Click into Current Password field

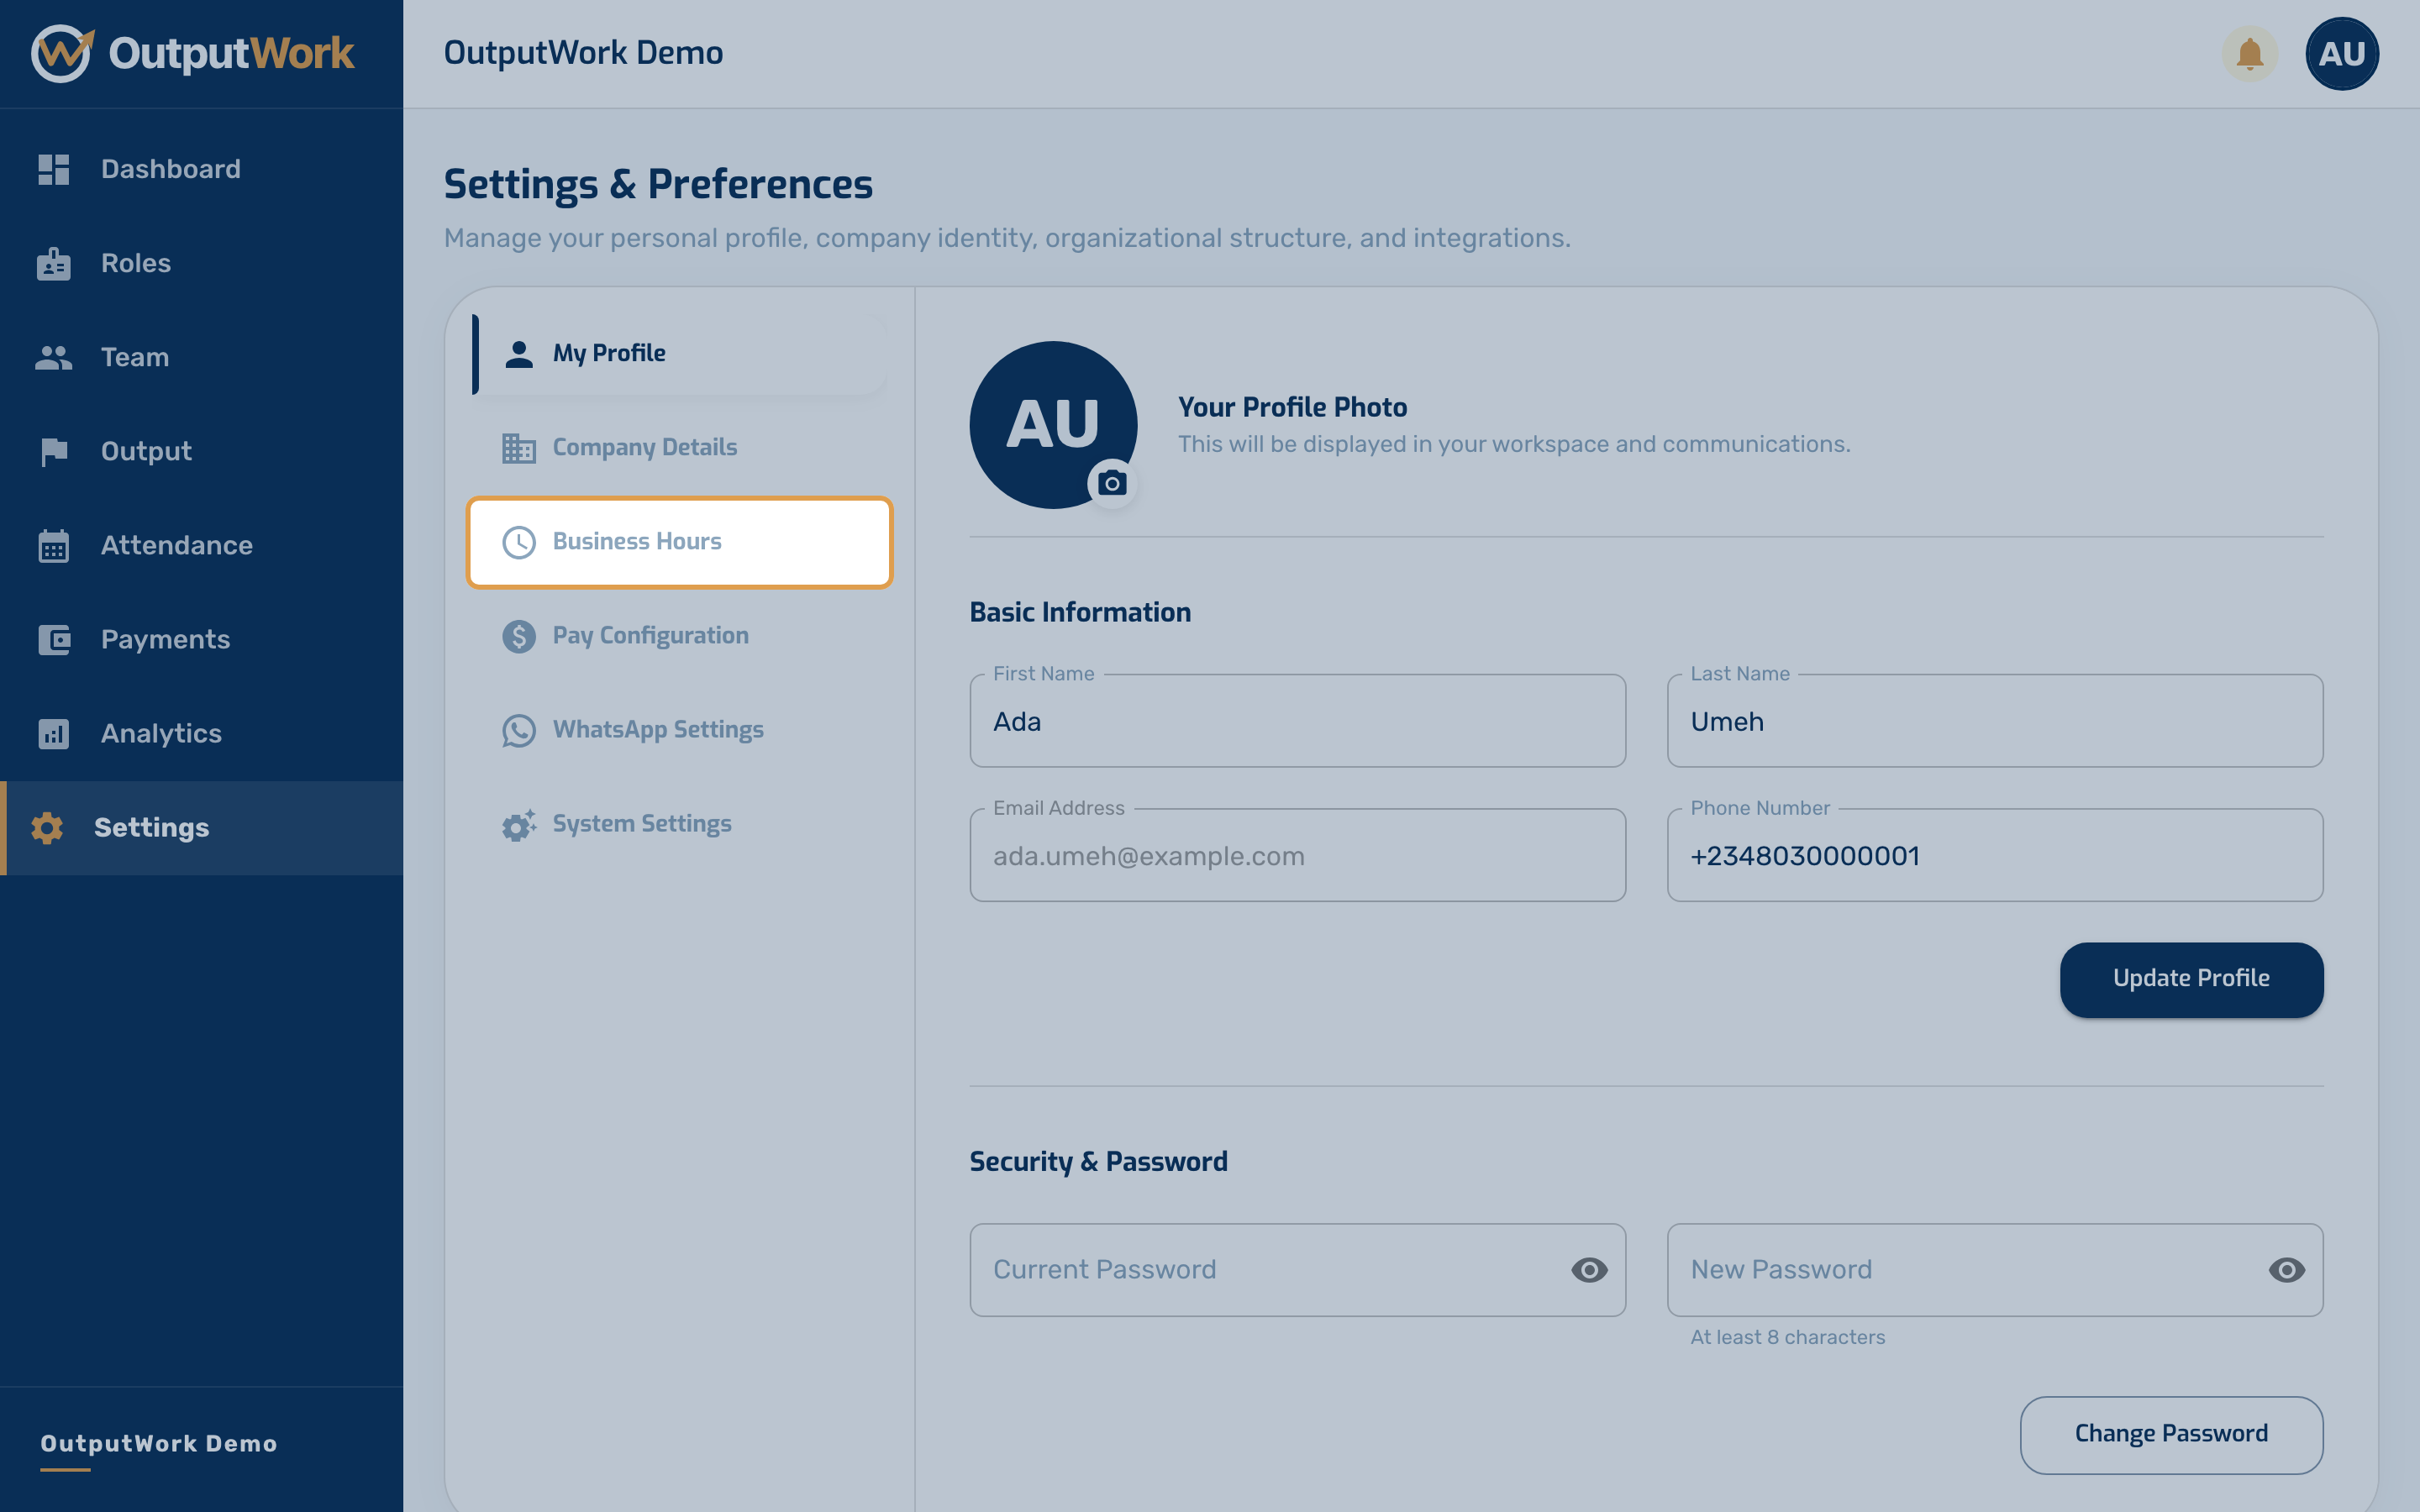click(1297, 1270)
